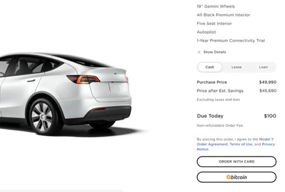Image resolution: width=285 pixels, height=192 pixels.
Task: Click the illuminated rear taillight
Action: [x=84, y=80]
